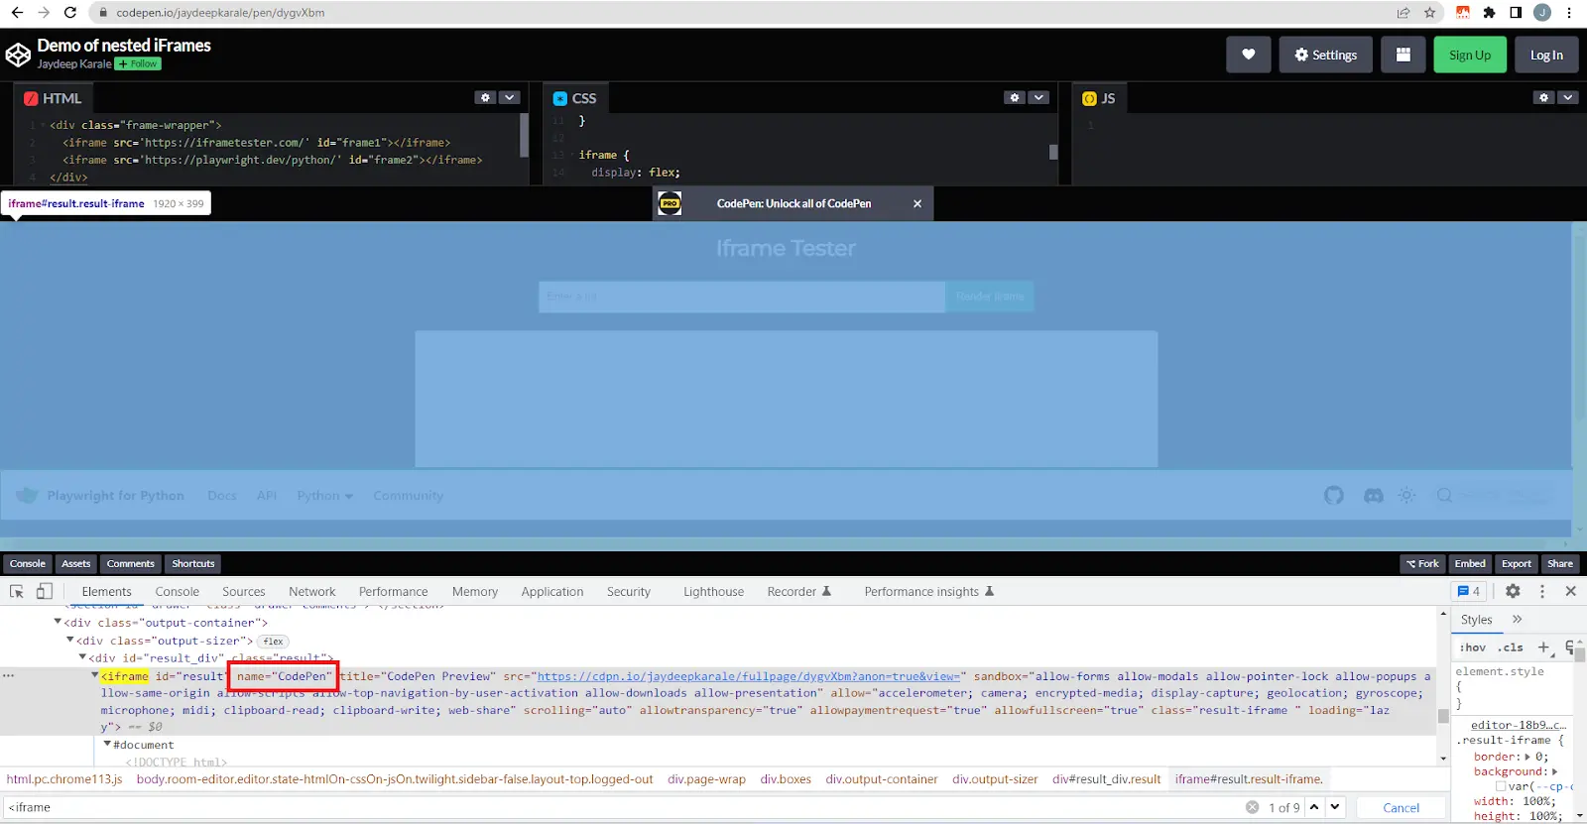This screenshot has height=824, width=1587.
Task: Open the Application tab
Action: tap(552, 591)
